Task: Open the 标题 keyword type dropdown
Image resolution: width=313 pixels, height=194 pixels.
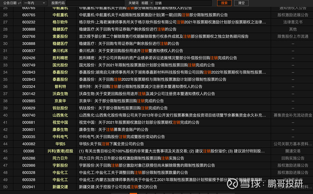Action: pyautogui.click(x=147, y=3)
